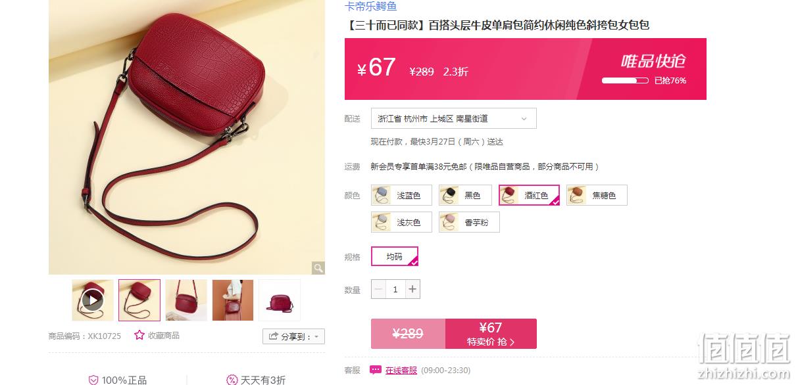Select the 浅蓝色 color option
Viewport: 796px width, 385px height.
pos(401,195)
